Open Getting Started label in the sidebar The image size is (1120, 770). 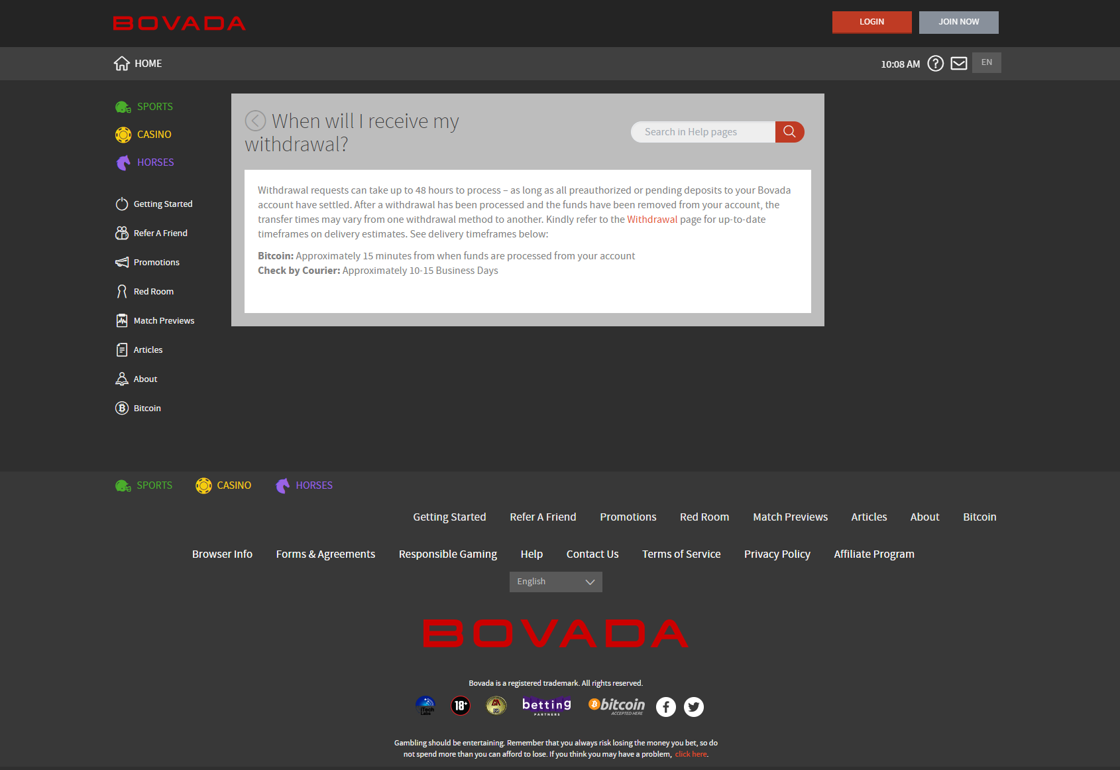[x=163, y=204]
